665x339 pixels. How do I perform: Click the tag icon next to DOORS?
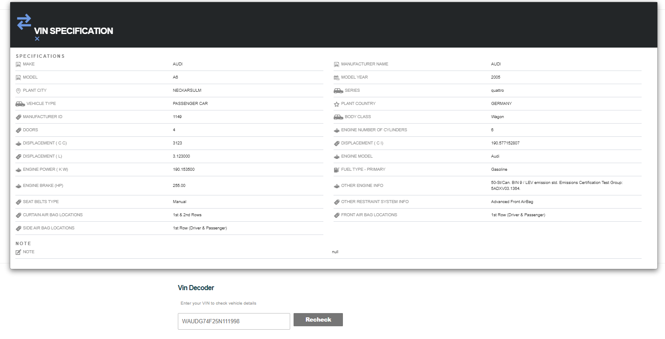point(18,130)
